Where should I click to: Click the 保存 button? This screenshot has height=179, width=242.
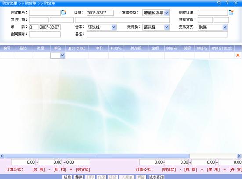(79, 177)
